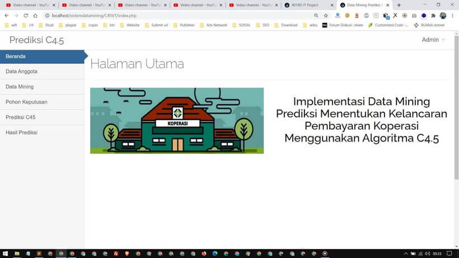This screenshot has width=459, height=258.
Task: Open a new browser tab with plus
Action: [x=399, y=5]
